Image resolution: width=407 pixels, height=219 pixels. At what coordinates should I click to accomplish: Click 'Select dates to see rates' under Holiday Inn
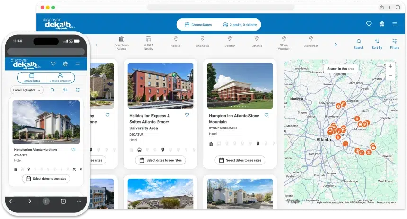pyautogui.click(x=160, y=160)
